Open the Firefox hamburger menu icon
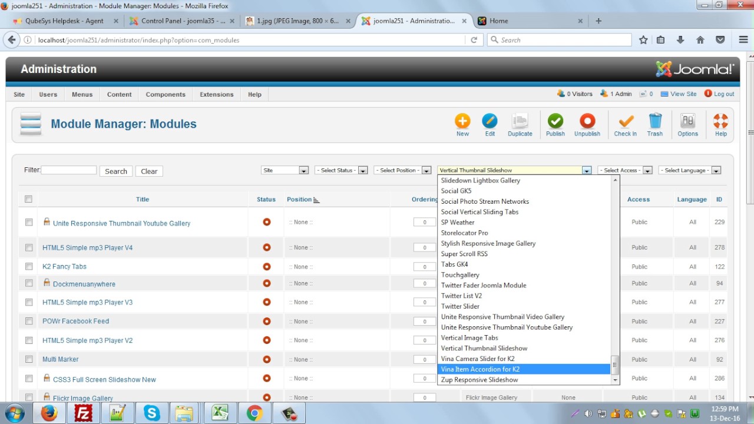 pyautogui.click(x=743, y=40)
